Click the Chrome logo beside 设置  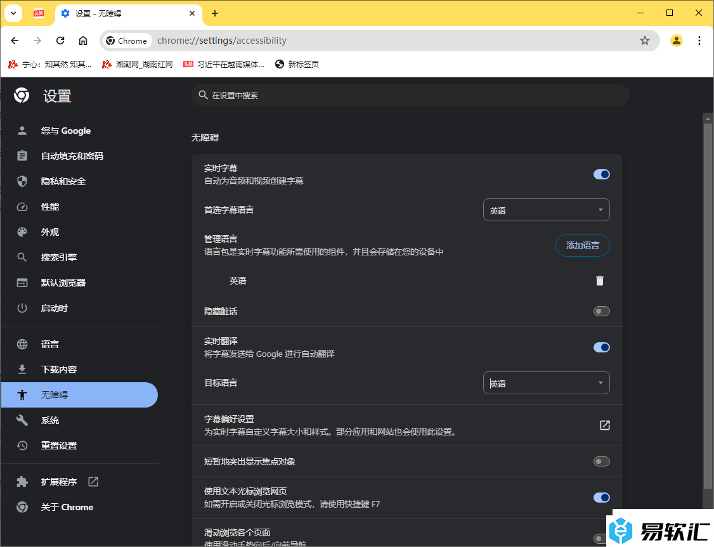pyautogui.click(x=22, y=95)
